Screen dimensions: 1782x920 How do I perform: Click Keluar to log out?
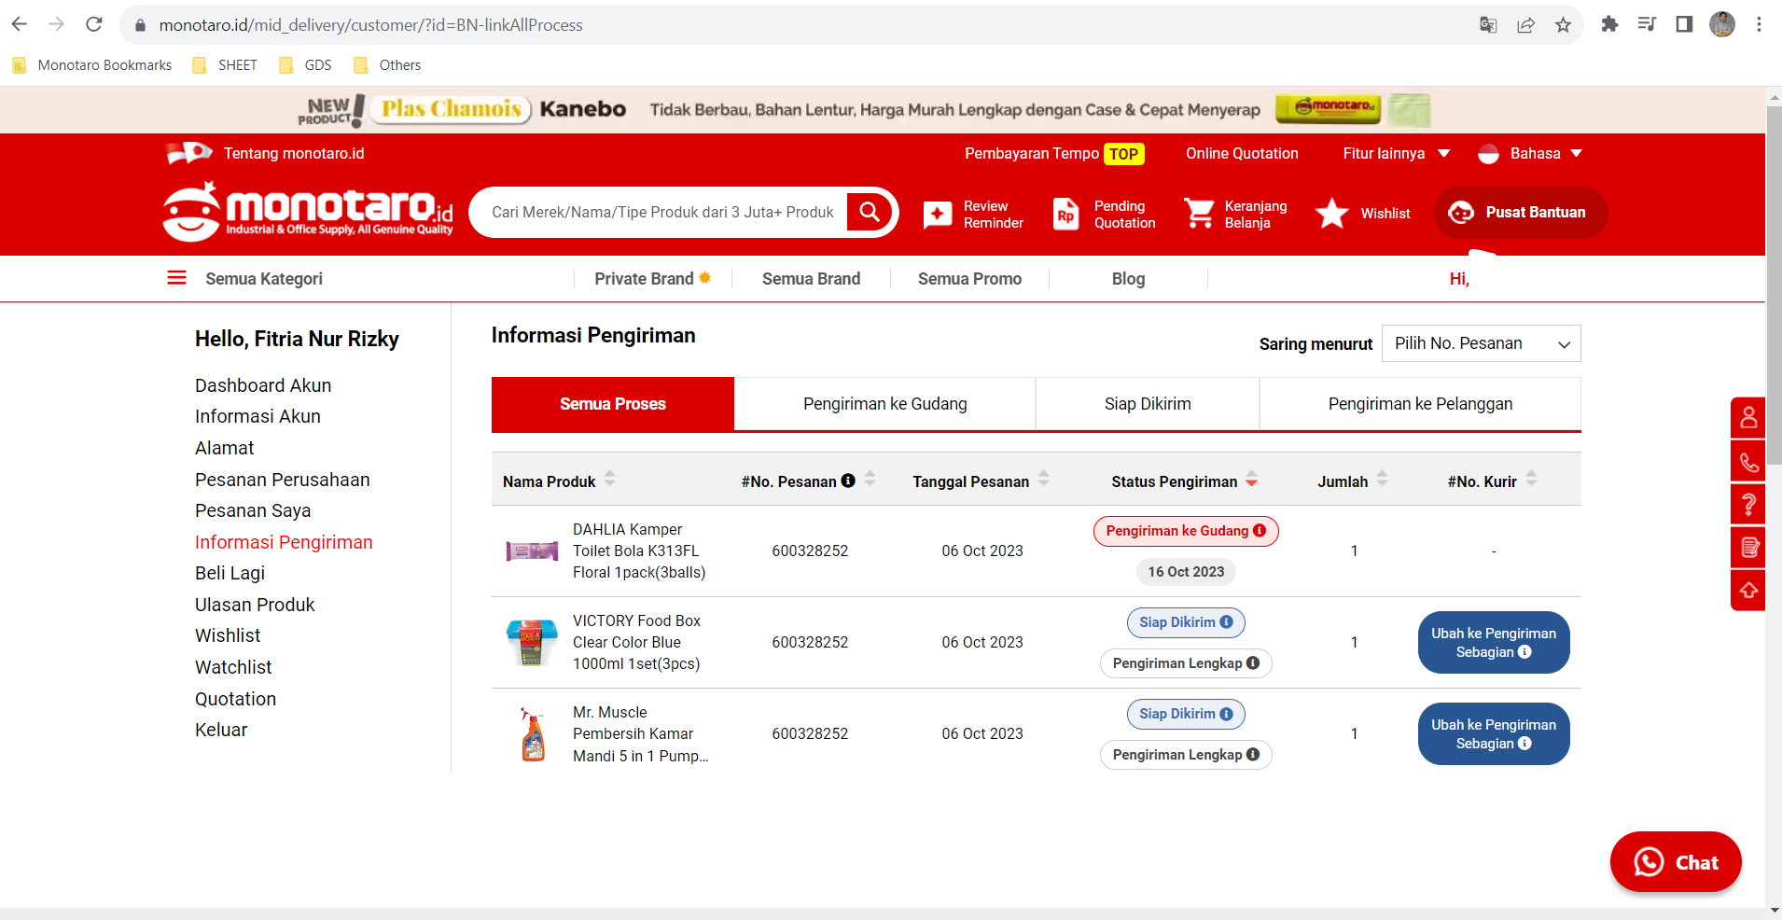pos(221,730)
